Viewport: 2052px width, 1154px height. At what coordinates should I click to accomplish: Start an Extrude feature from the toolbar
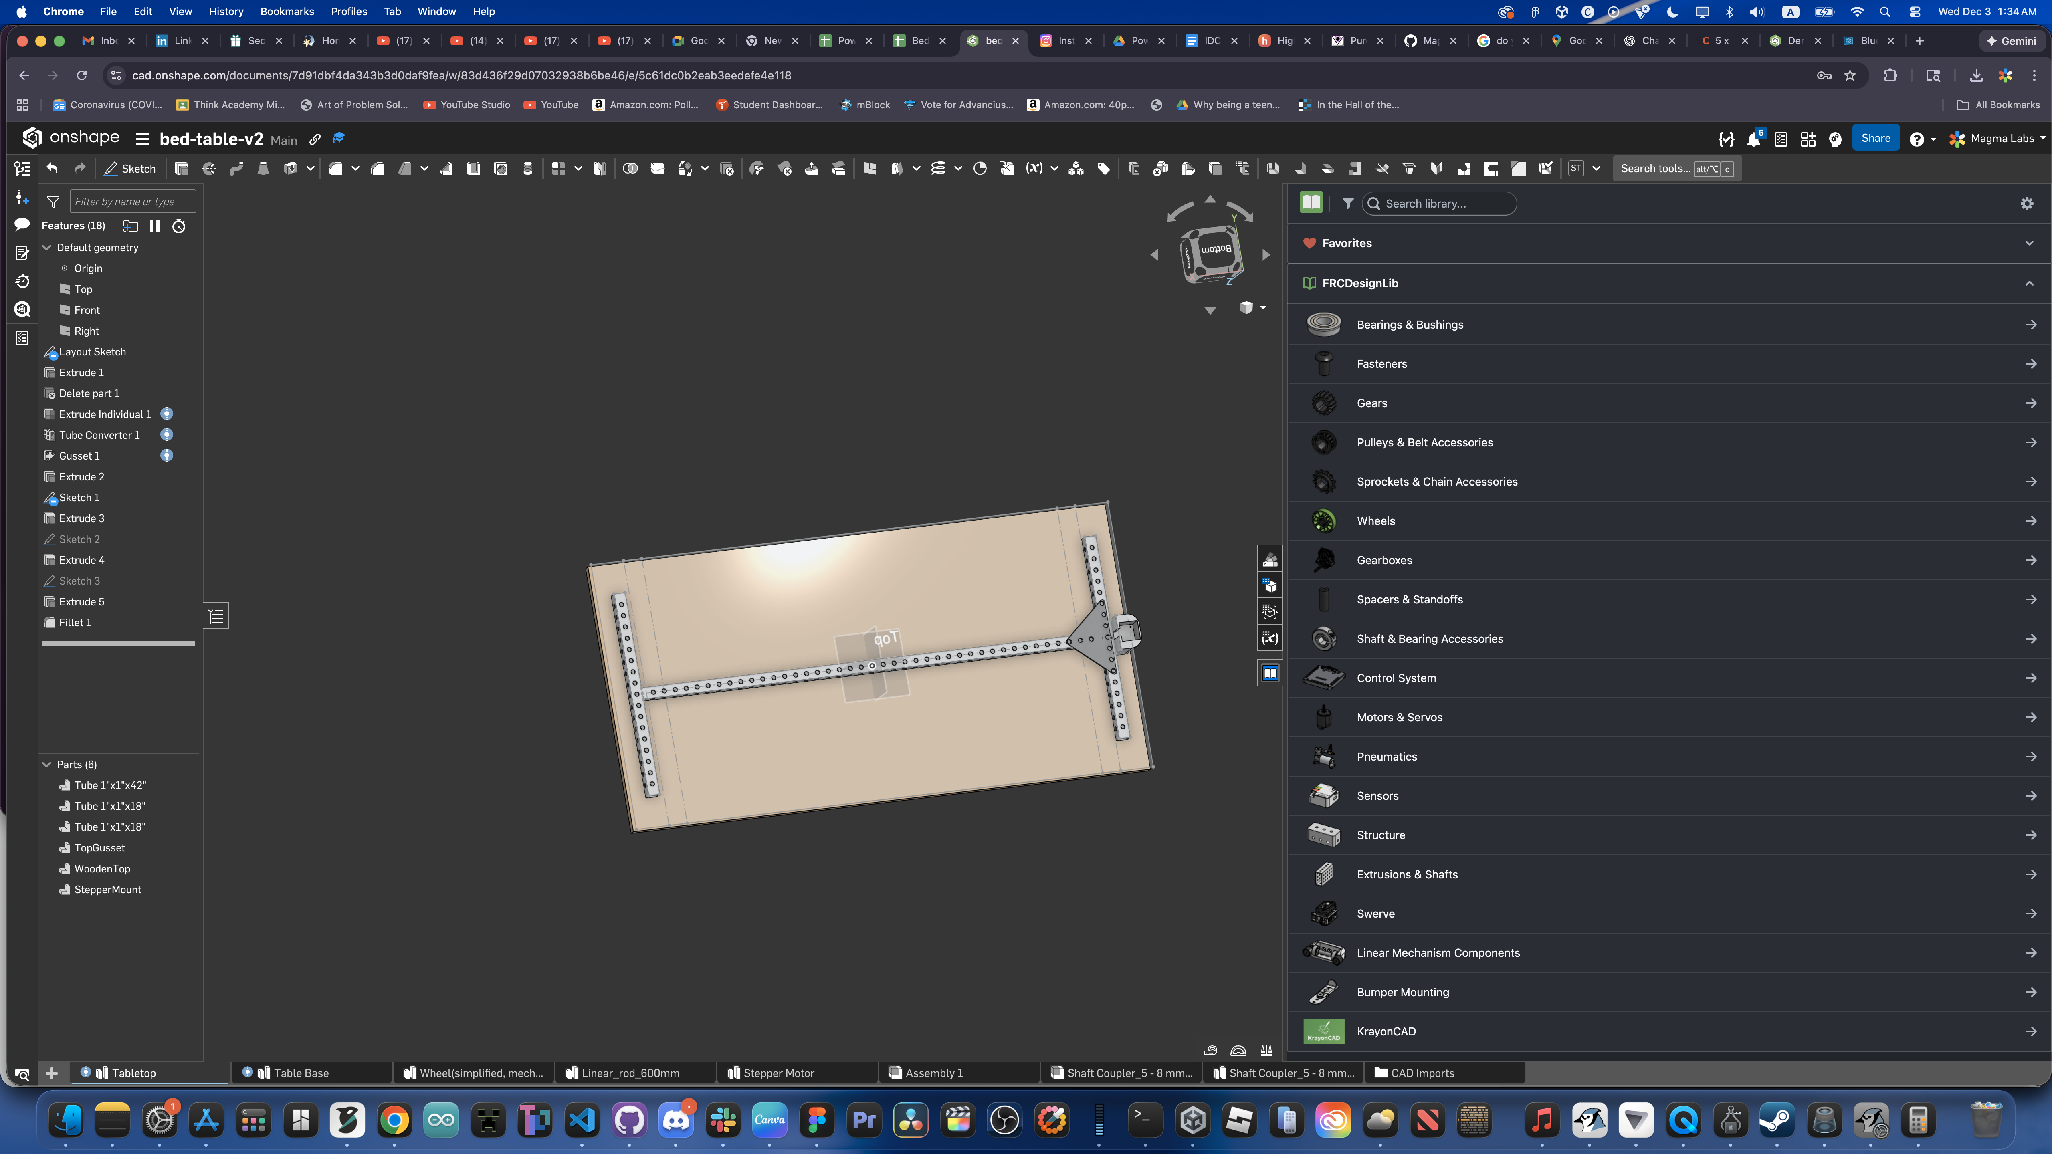[182, 168]
